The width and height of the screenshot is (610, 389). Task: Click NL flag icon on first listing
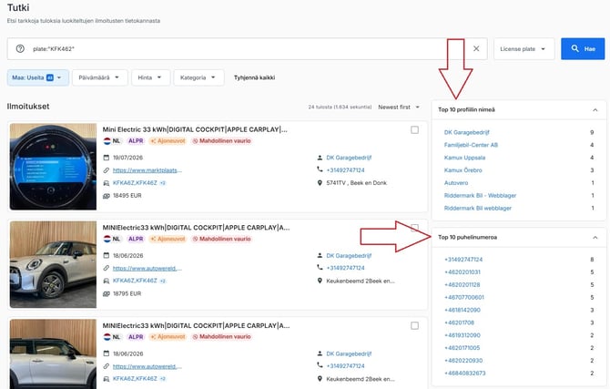tap(107, 141)
